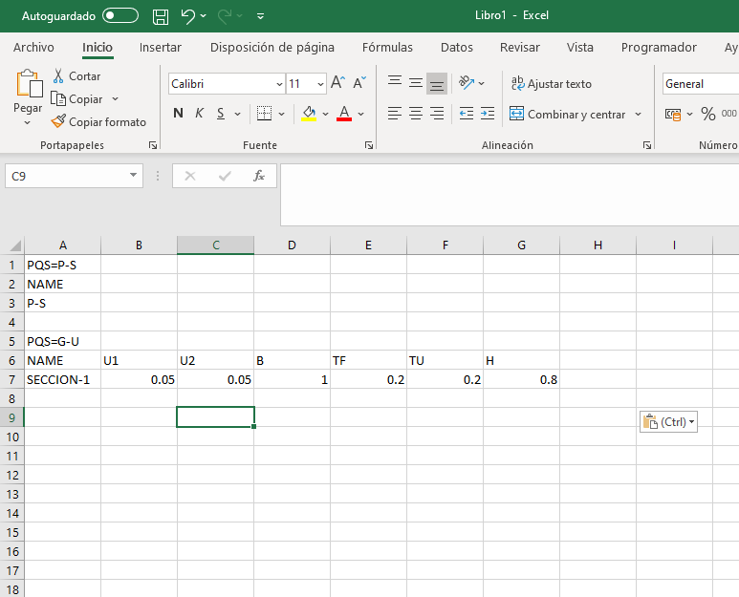
Task: Toggle bold N formatting
Action: pyautogui.click(x=178, y=114)
